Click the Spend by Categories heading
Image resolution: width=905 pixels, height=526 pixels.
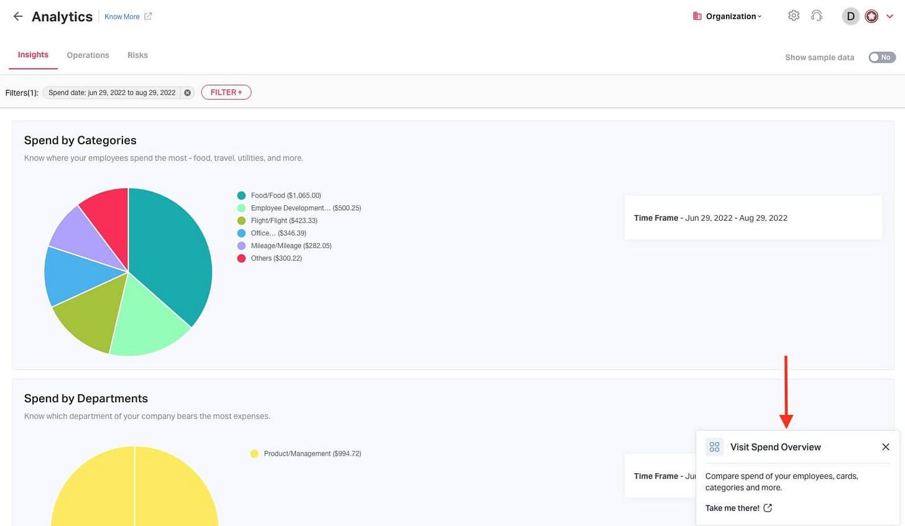[x=80, y=140]
